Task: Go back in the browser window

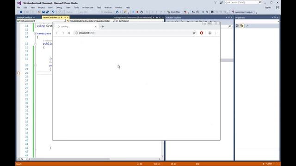Action: [x=57, y=33]
